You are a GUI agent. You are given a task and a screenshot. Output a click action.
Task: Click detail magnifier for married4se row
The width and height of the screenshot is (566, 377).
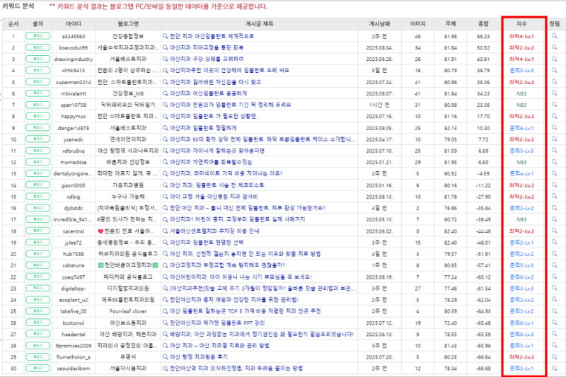554,162
